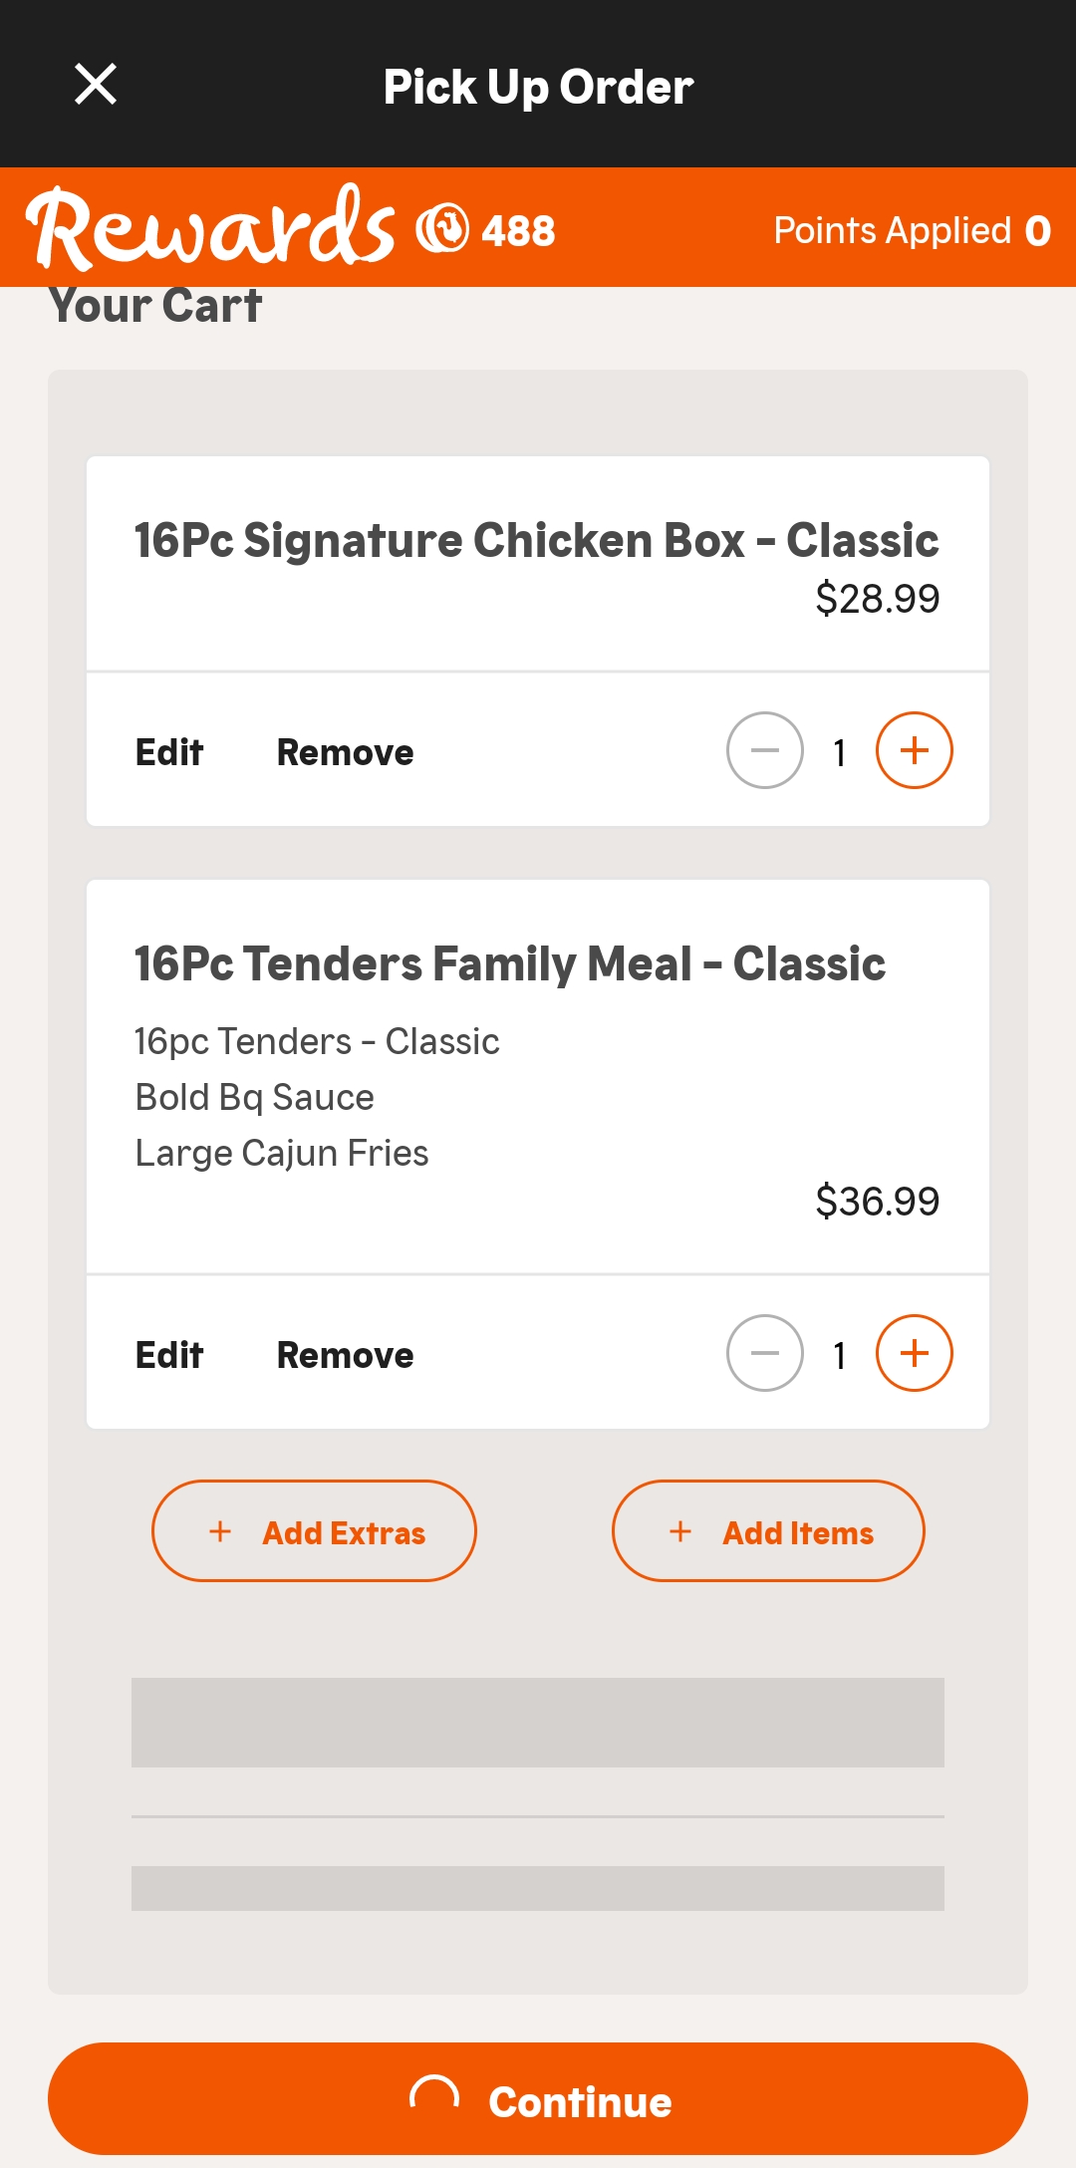Tap the Add Extras button
1076x2168 pixels.
314,1531
